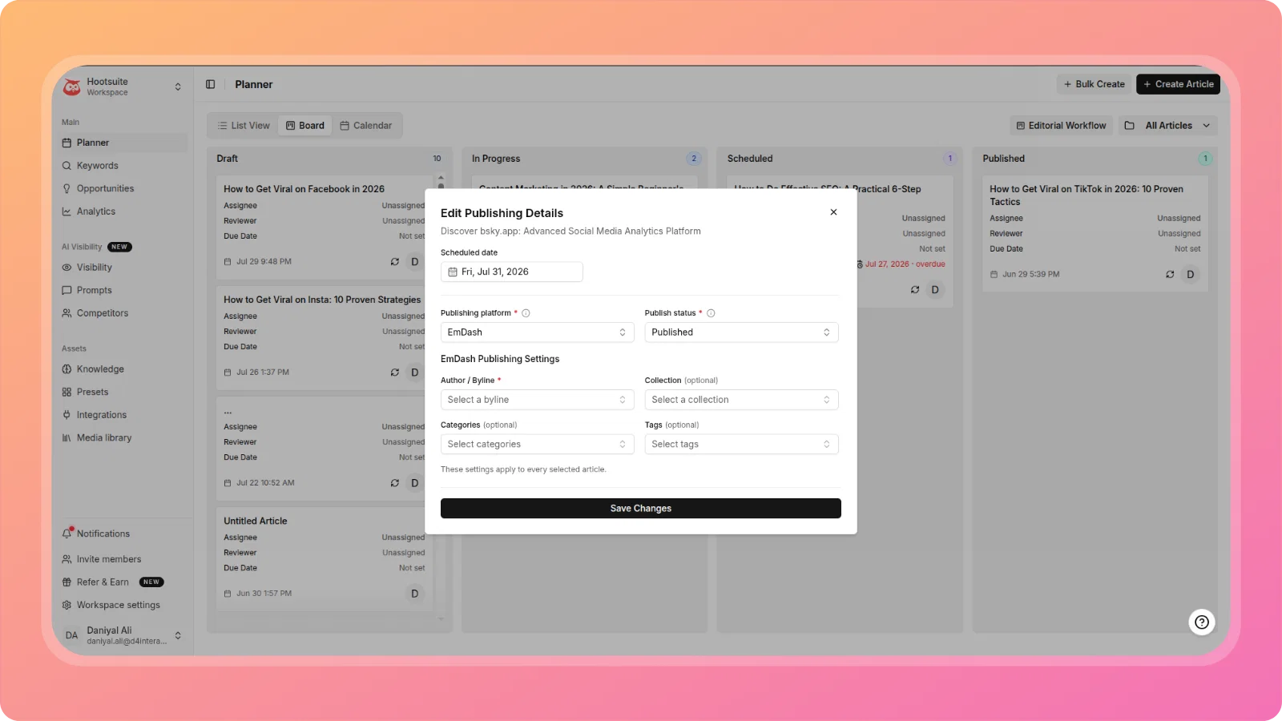The image size is (1282, 721).
Task: Click the Competitors people icon
Action: [x=67, y=313]
